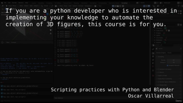Viewport: 183px width, 103px height.
Task: Toggle syntax highlighting in text editor
Action: (149, 6)
